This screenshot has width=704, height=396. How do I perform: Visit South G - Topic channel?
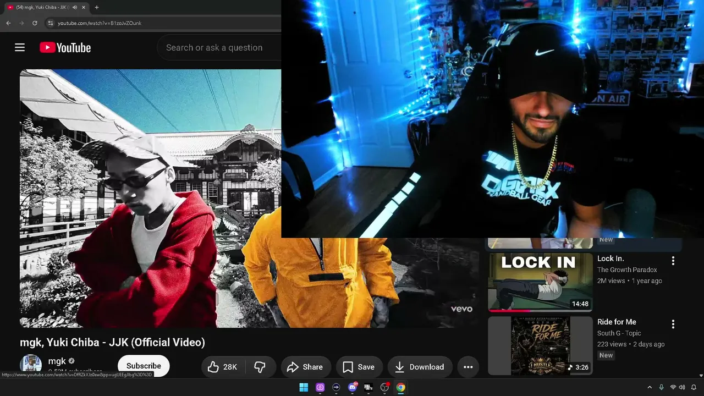point(619,333)
